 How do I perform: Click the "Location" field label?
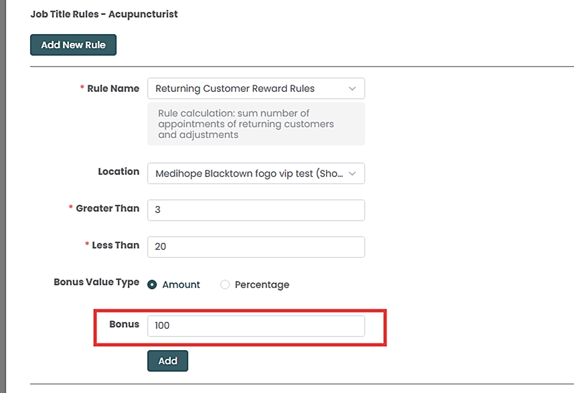[x=118, y=172]
